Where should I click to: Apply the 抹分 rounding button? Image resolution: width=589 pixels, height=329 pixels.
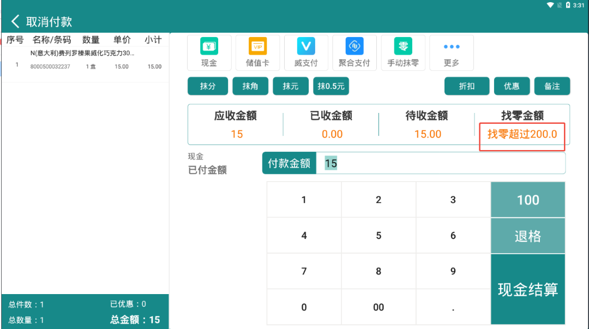coord(208,86)
